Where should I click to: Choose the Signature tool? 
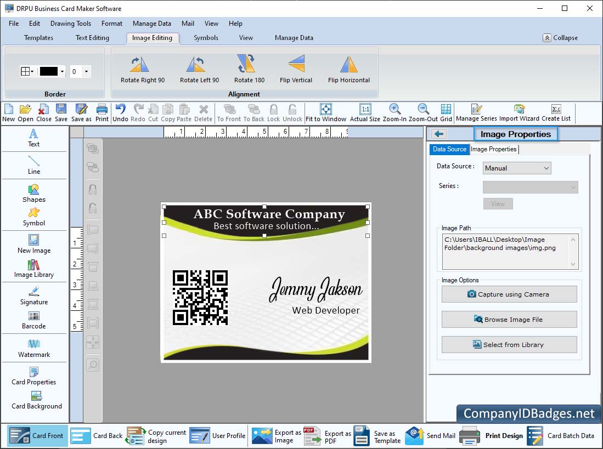34,295
